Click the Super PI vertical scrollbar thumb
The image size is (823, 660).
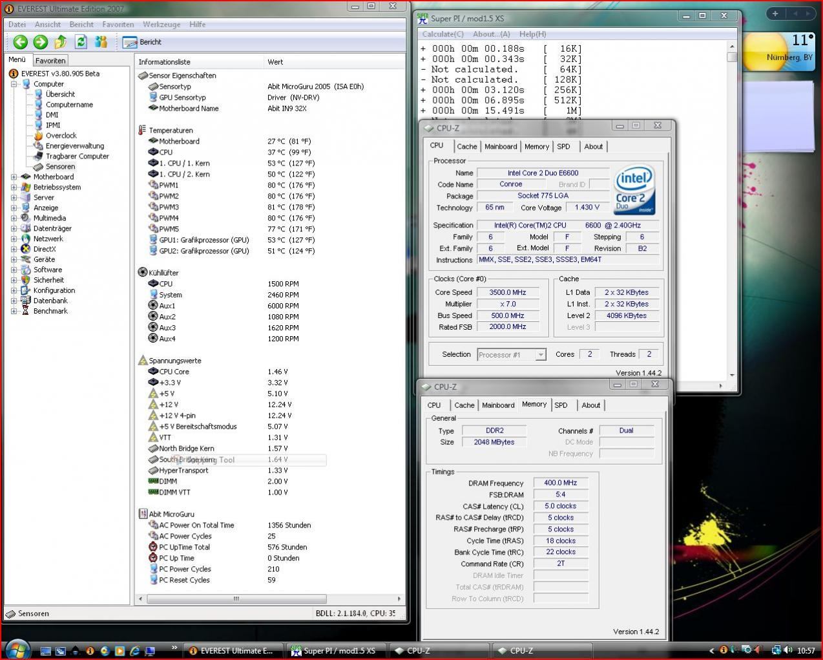[732, 57]
